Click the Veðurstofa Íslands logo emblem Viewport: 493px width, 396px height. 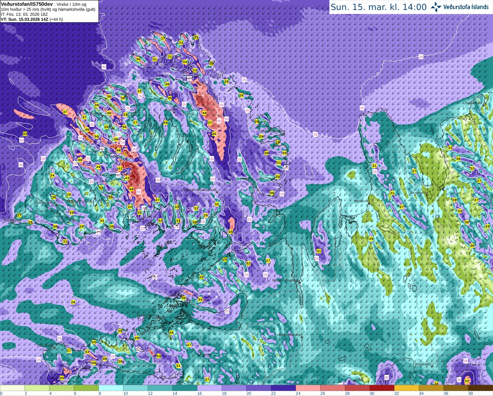click(436, 7)
